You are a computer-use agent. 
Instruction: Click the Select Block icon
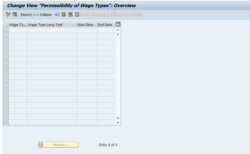(71, 14)
